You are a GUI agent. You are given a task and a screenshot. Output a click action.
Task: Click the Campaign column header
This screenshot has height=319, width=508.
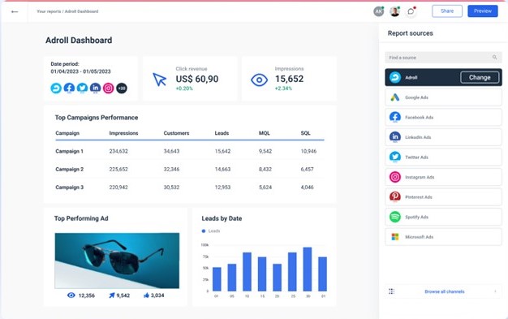67,133
